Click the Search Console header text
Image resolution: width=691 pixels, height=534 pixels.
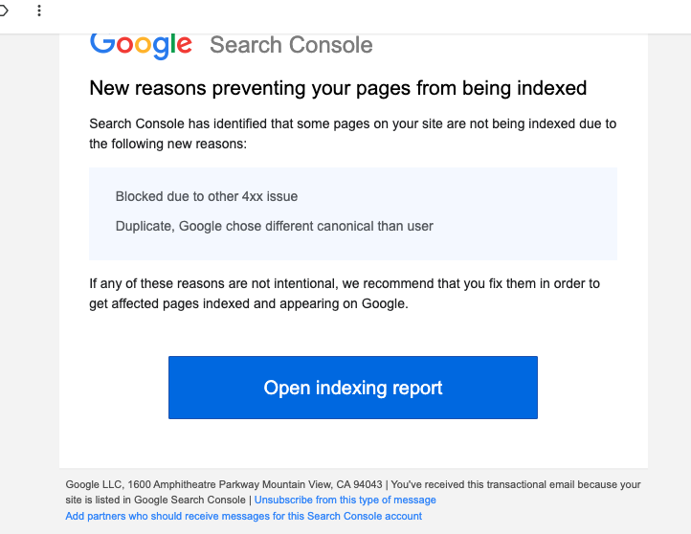(291, 45)
